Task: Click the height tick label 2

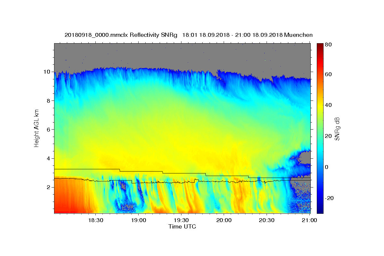Action: (49, 187)
